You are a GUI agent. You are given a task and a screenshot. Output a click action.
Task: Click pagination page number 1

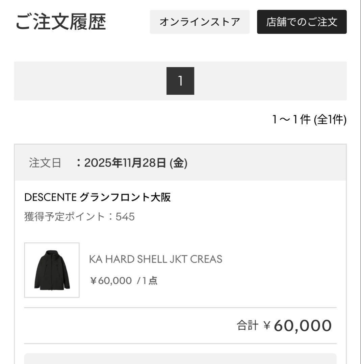coord(180,80)
